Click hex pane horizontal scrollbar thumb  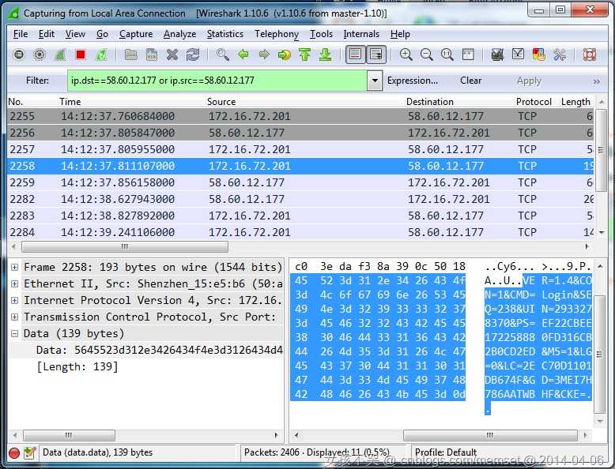[x=490, y=435]
